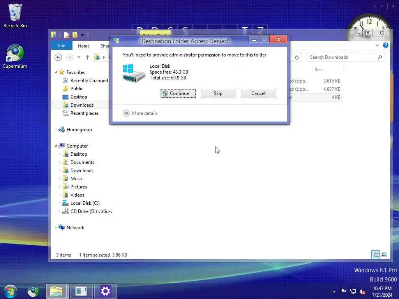Click New folder quick access icon
This screenshot has width=399, height=299.
coord(75,35)
